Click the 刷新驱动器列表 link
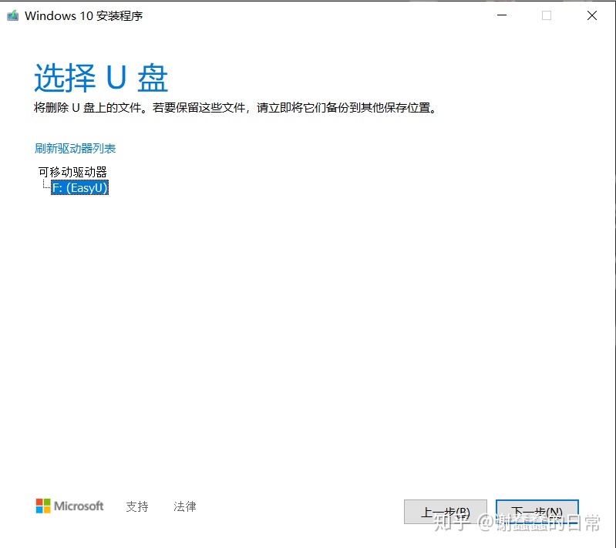 coord(75,149)
